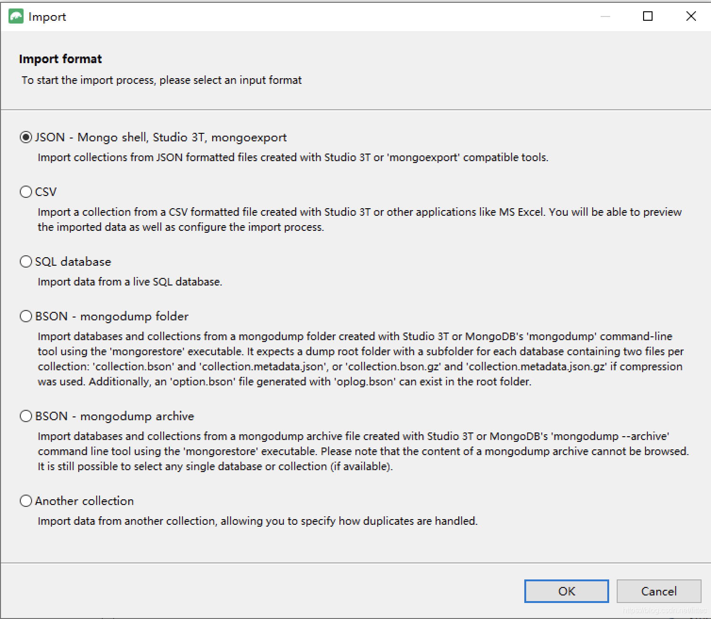Click the mongodump folder description paragraph
The height and width of the screenshot is (619, 711).
pyautogui.click(x=361, y=359)
